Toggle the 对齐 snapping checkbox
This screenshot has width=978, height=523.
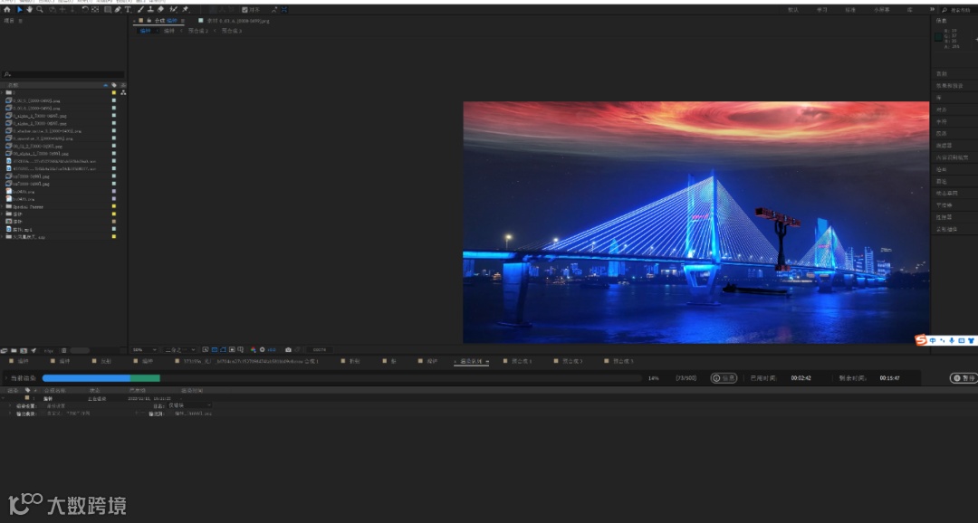(244, 9)
